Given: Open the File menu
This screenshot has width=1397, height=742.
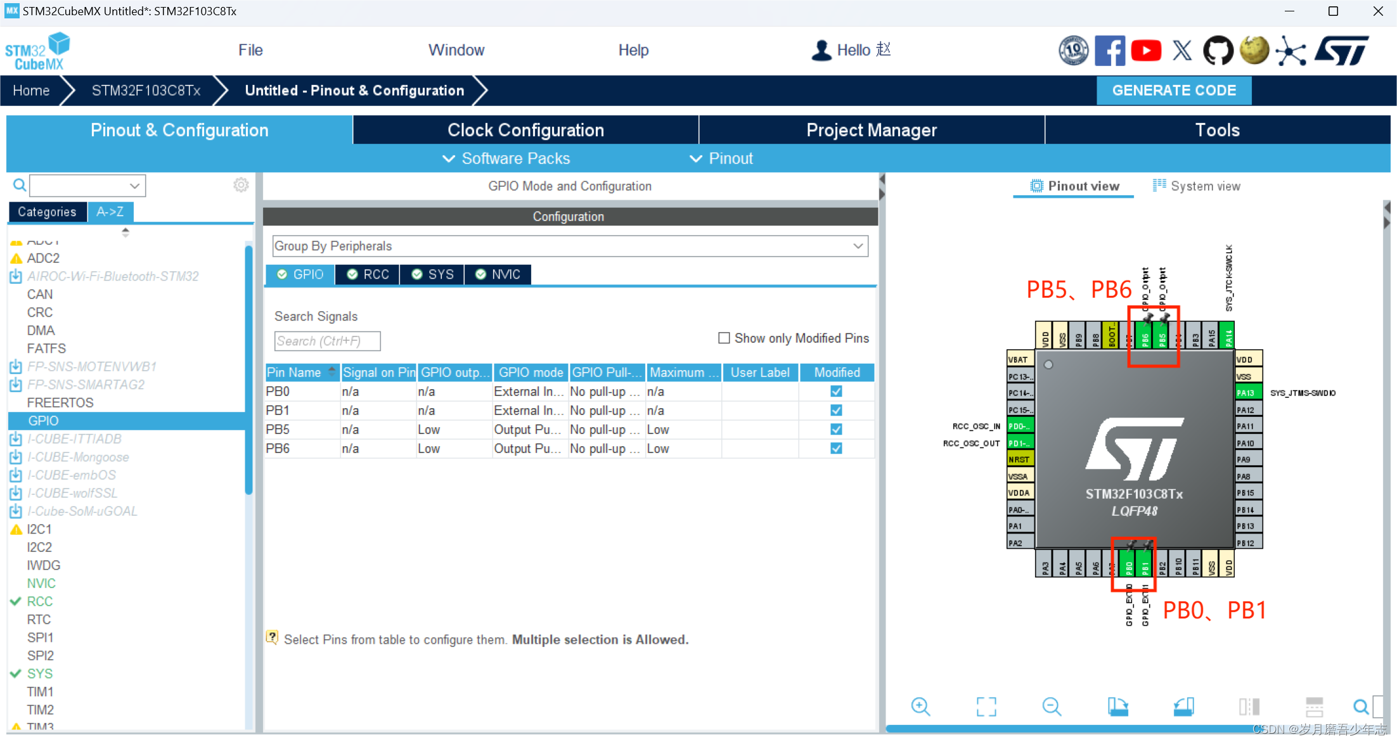Looking at the screenshot, I should click(x=250, y=50).
